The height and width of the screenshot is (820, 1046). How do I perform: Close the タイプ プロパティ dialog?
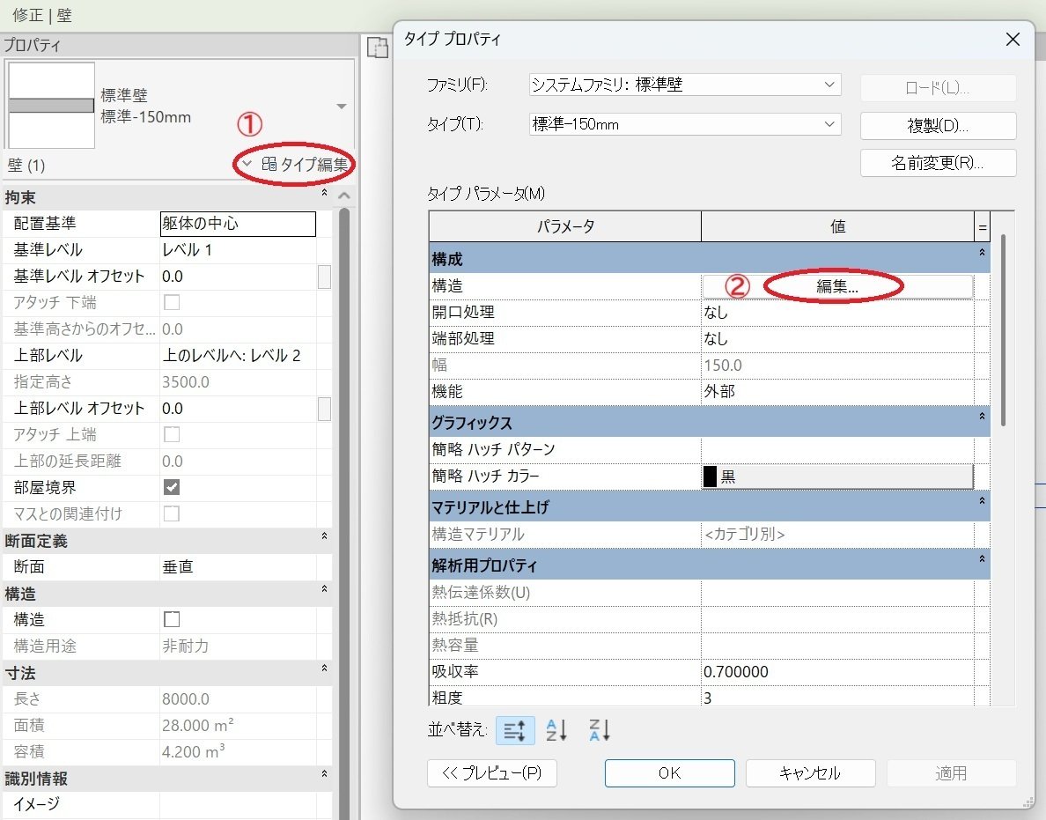tap(1013, 40)
